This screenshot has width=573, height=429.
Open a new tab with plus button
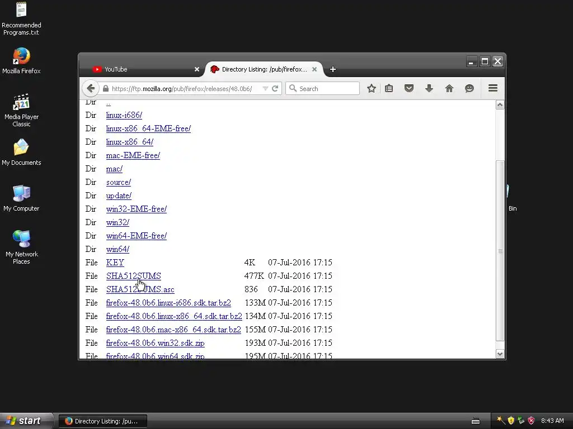click(332, 69)
